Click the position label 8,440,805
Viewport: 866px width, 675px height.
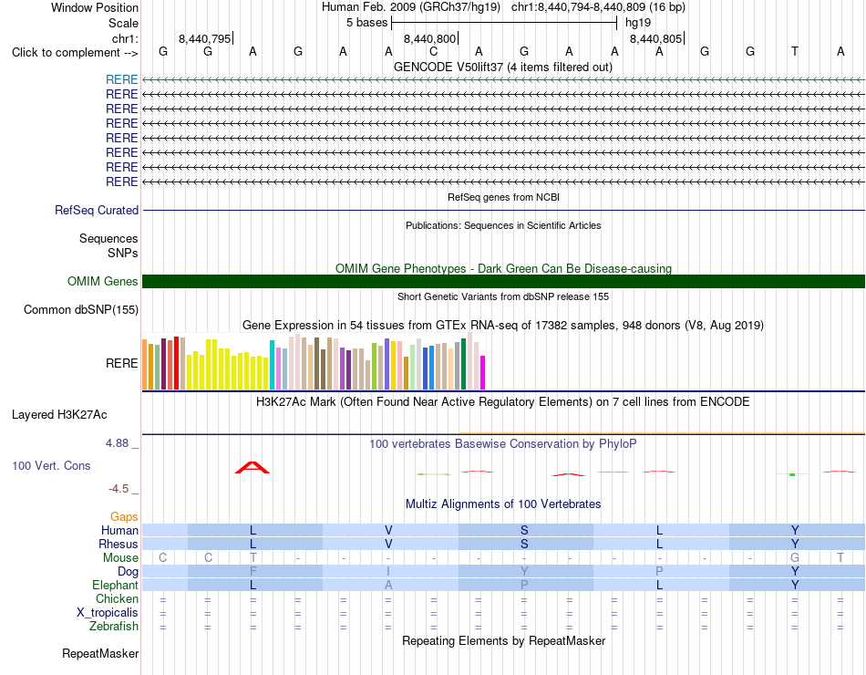tap(655, 38)
